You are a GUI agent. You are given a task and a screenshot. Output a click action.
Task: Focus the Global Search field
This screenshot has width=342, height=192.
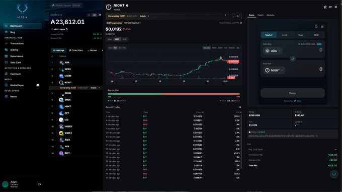click(x=66, y=6)
